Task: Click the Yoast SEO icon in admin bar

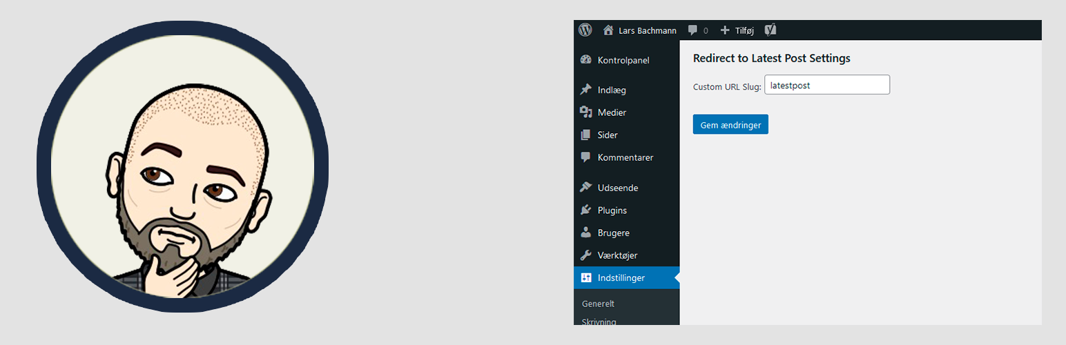Action: click(x=771, y=30)
